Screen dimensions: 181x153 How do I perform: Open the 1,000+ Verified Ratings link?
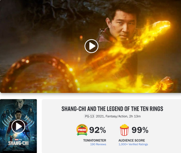(133, 144)
